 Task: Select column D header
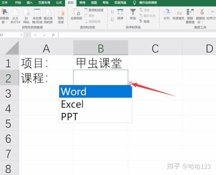pos(199,48)
